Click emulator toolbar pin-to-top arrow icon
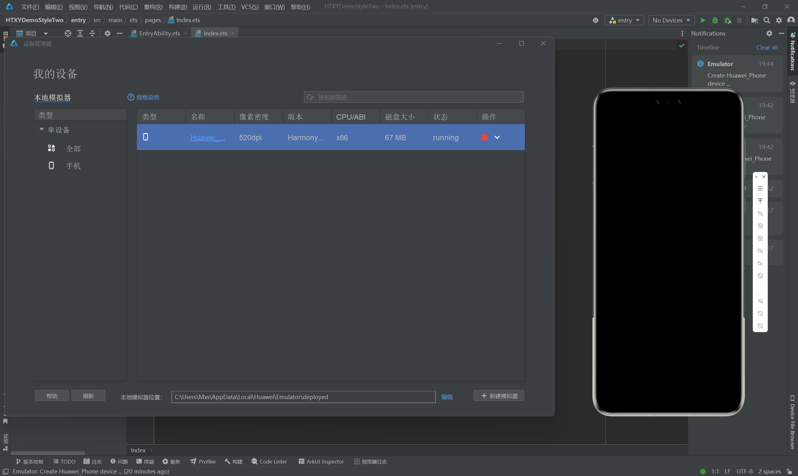This screenshot has width=798, height=476. pyautogui.click(x=760, y=201)
